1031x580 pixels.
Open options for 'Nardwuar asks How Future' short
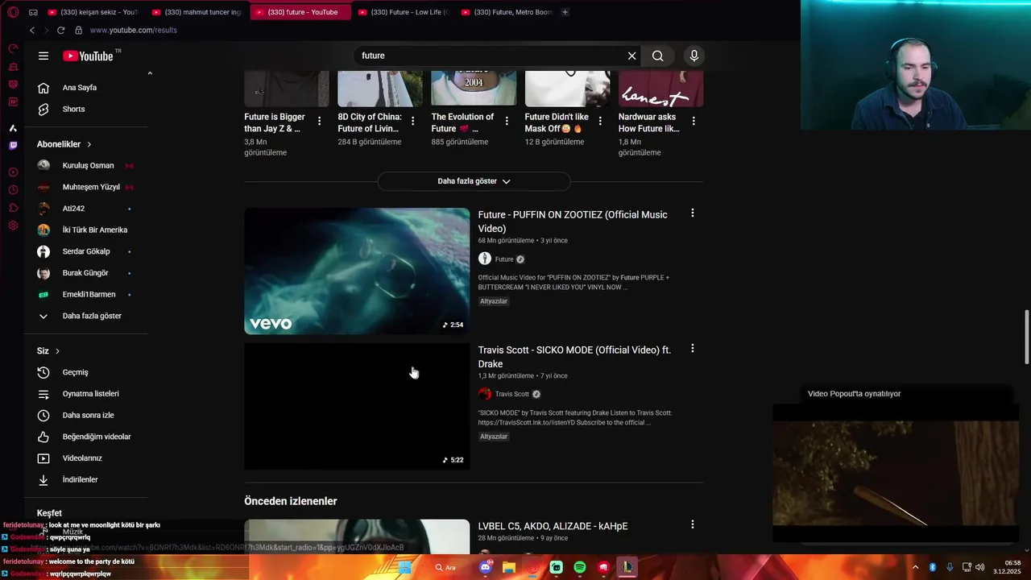(x=694, y=121)
